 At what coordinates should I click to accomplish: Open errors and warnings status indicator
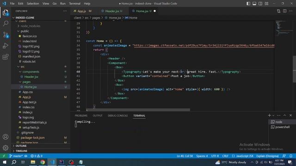[37, 156]
